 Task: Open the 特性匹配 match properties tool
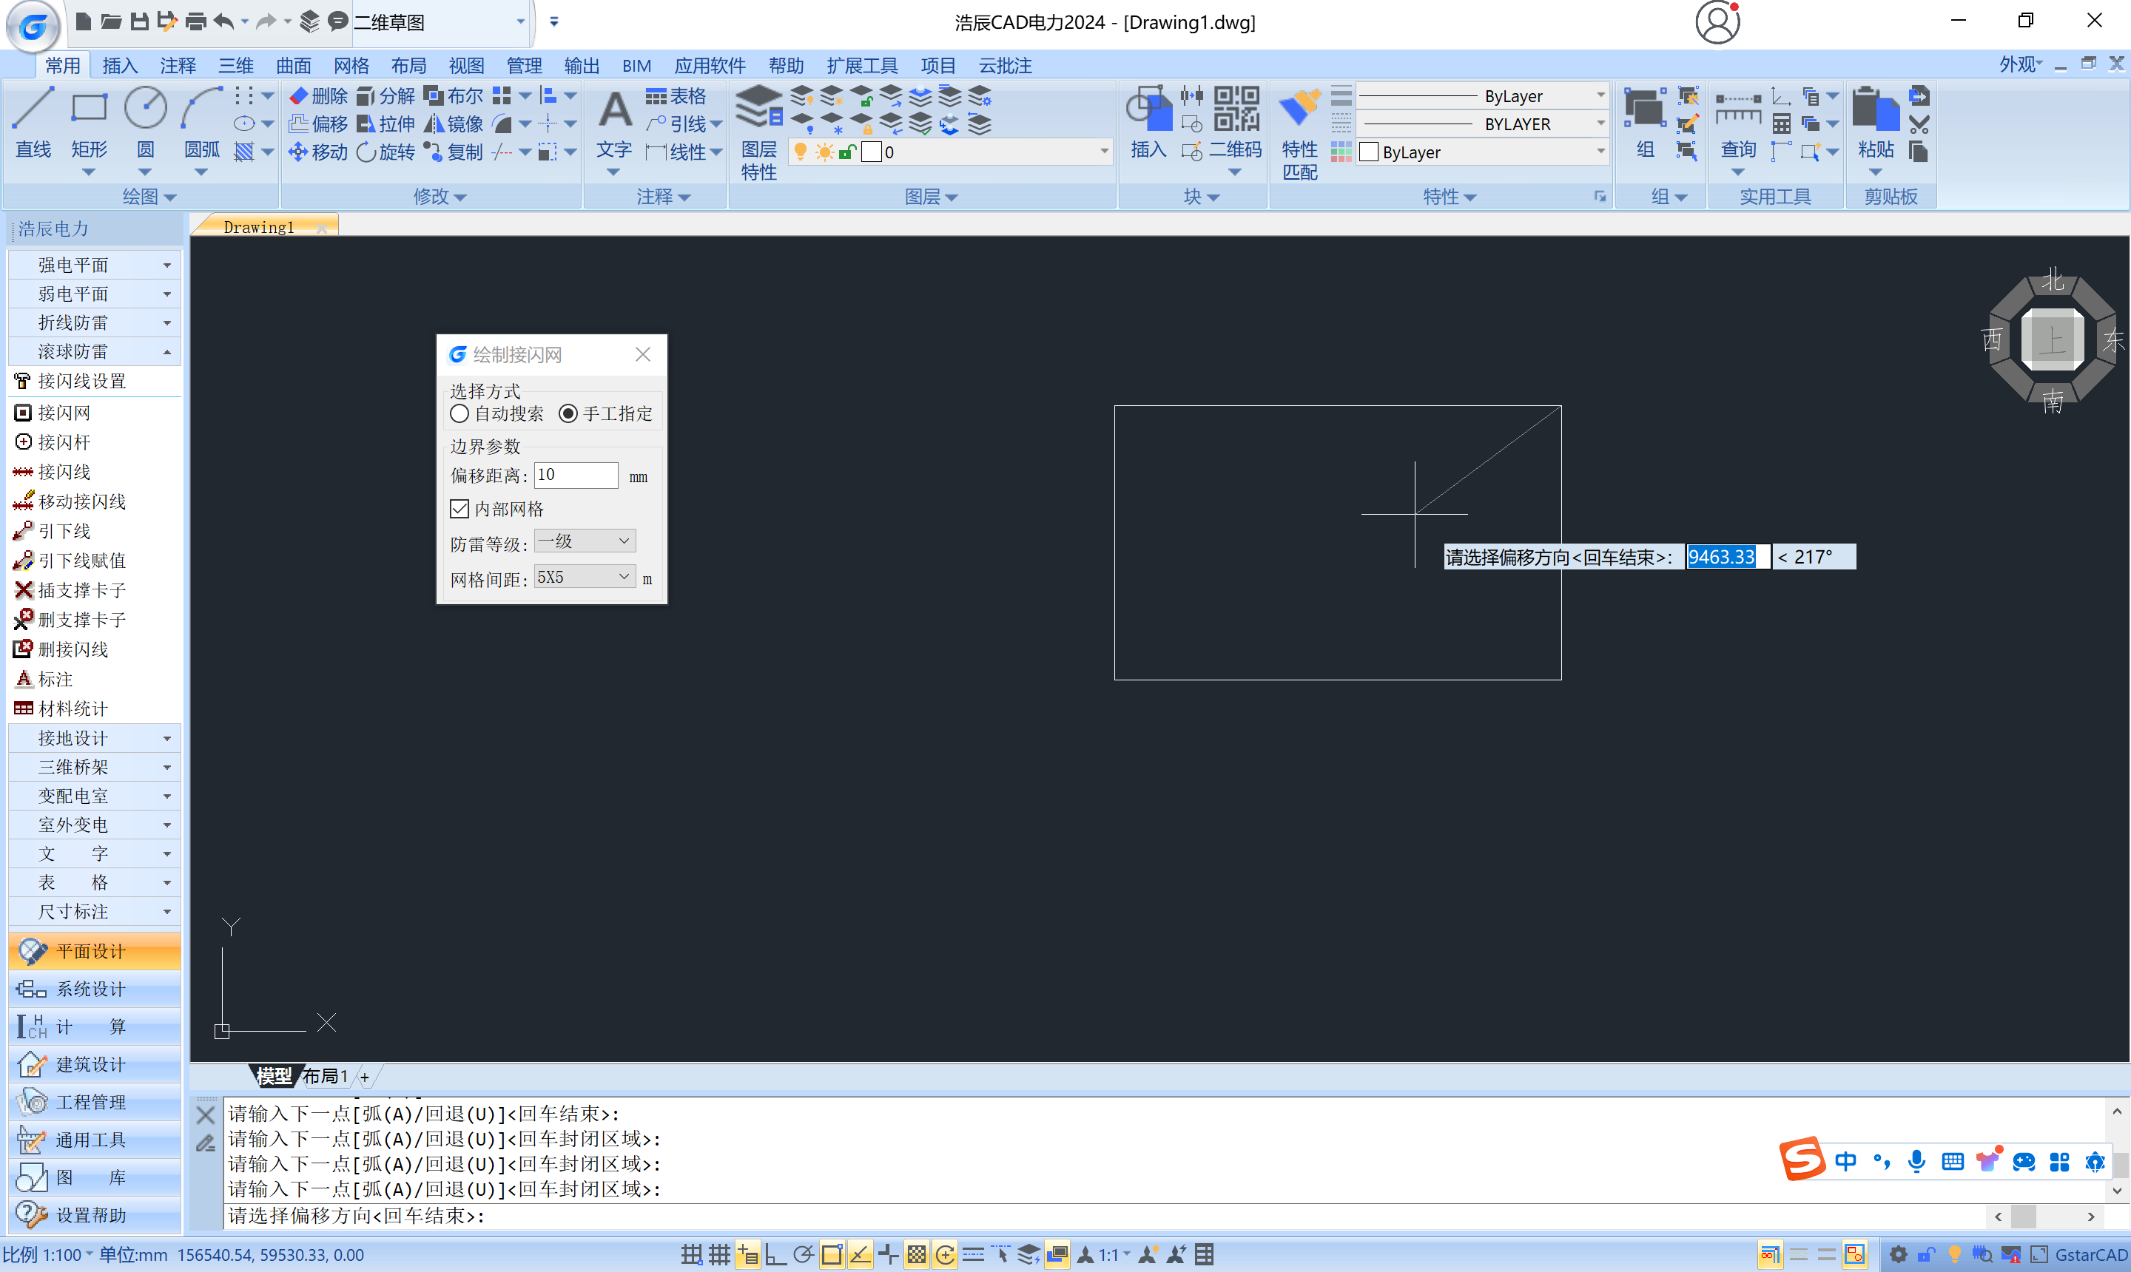1299,109
